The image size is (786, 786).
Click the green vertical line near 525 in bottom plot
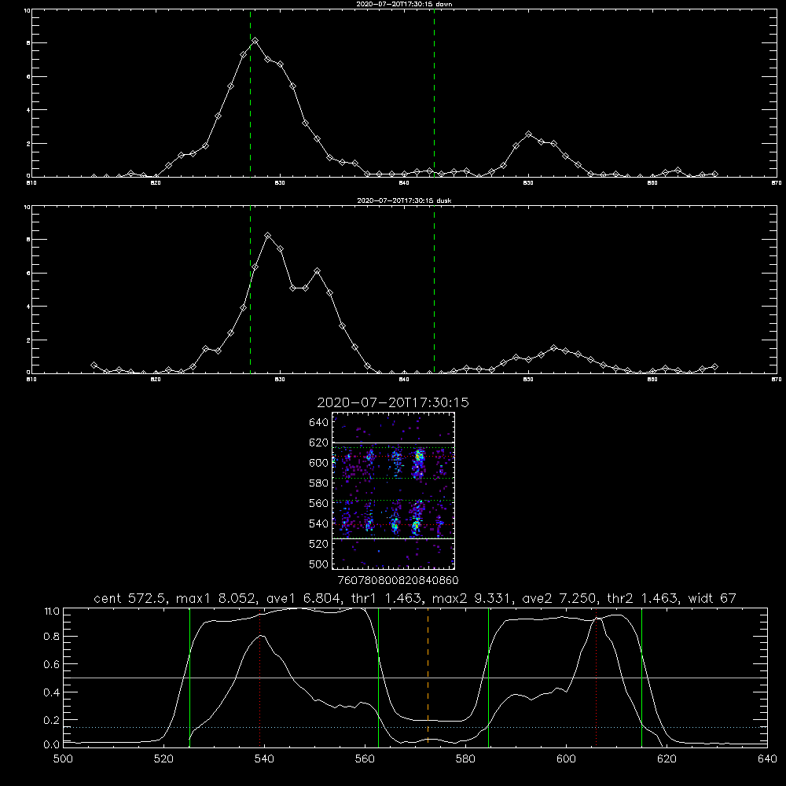click(x=189, y=677)
